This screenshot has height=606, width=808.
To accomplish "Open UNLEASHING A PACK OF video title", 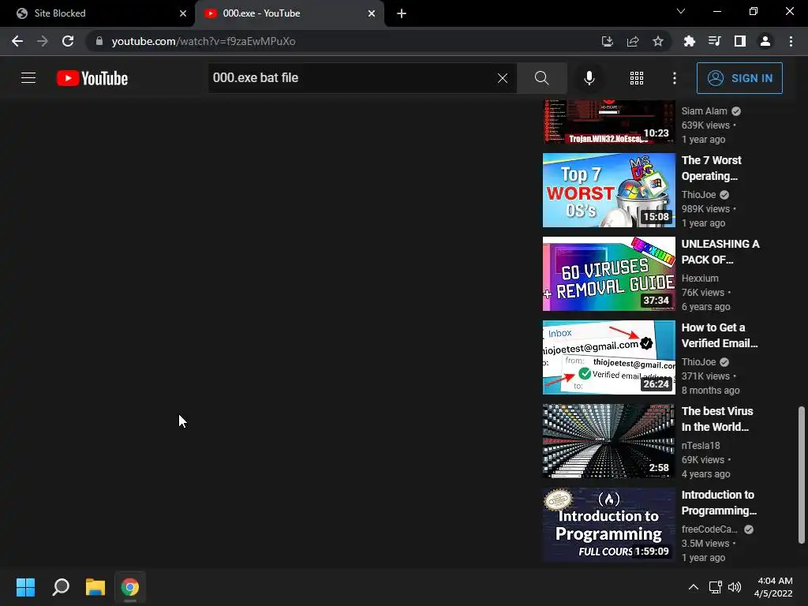I will tap(720, 252).
